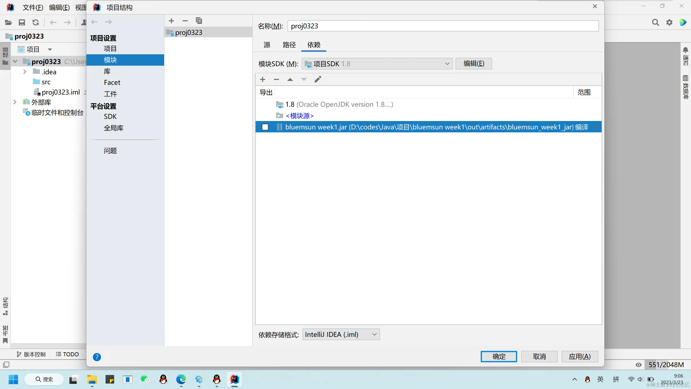691x389 pixels.
Task: Click the magnifier search icon
Action: [x=655, y=22]
